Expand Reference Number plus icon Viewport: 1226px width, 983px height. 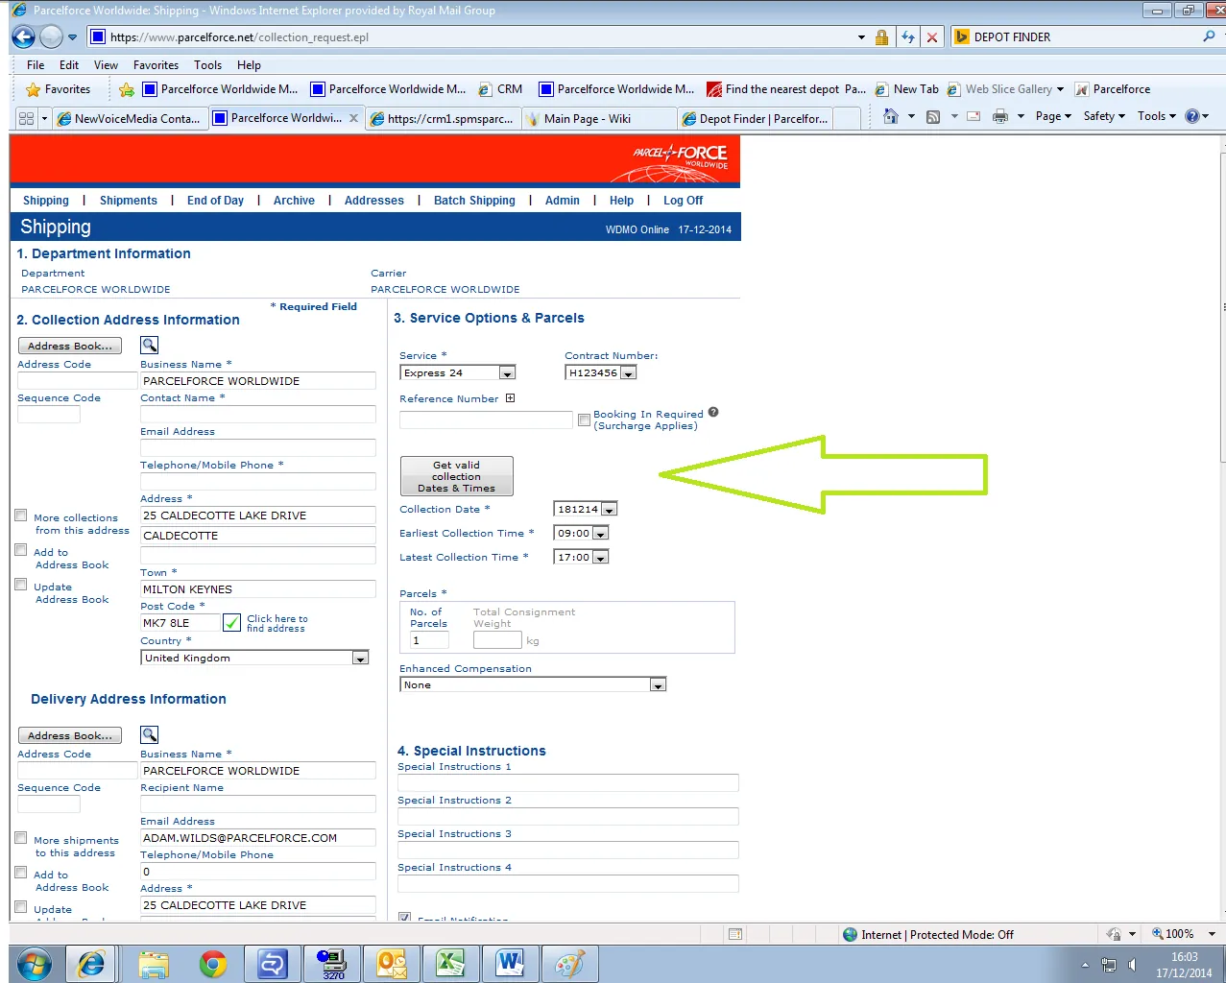pyautogui.click(x=510, y=397)
